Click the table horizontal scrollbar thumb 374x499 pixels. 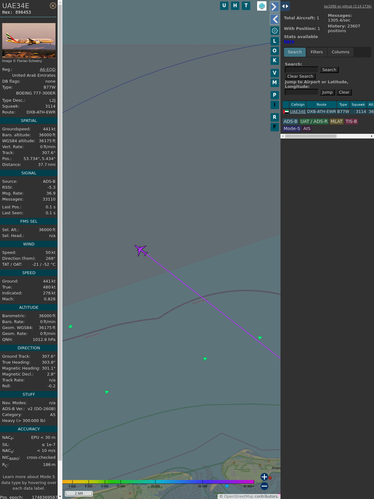[x=311, y=136]
